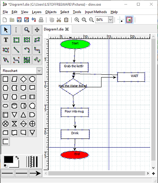Viewport: 158px width, 183px height.
Task: Pick the flowchart Magnetic disk shape
Action: point(14,106)
